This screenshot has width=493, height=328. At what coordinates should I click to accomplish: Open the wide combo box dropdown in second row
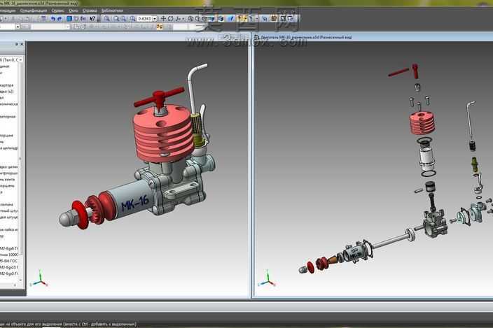tap(68, 27)
